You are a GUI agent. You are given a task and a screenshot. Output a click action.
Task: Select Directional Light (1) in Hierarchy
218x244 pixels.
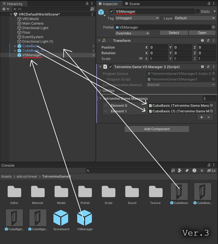pyautogui.click(x=38, y=42)
